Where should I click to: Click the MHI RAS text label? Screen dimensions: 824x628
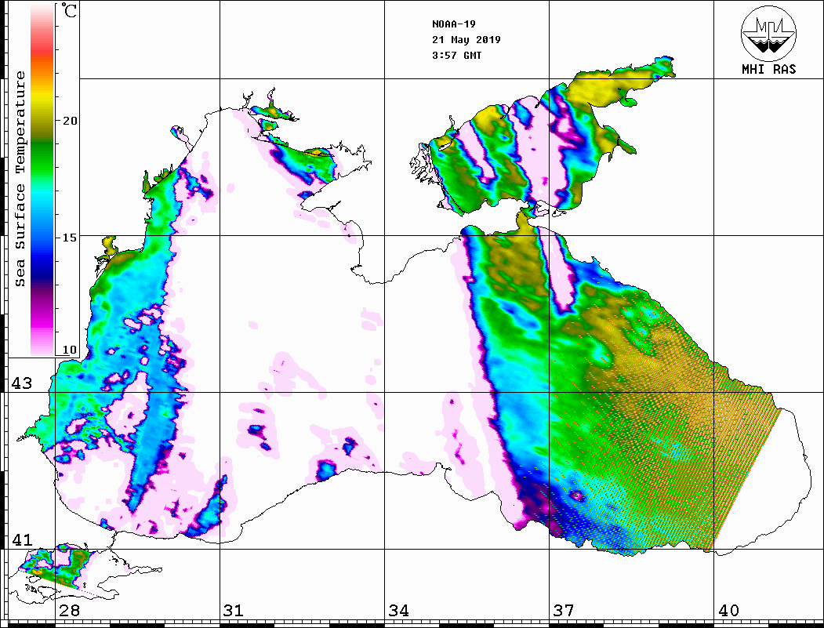pyautogui.click(x=768, y=69)
